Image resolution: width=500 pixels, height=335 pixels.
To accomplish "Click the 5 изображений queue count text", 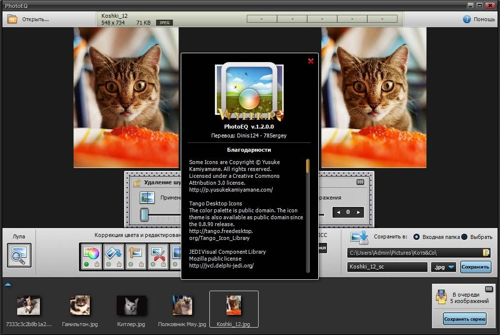I will 469,301.
